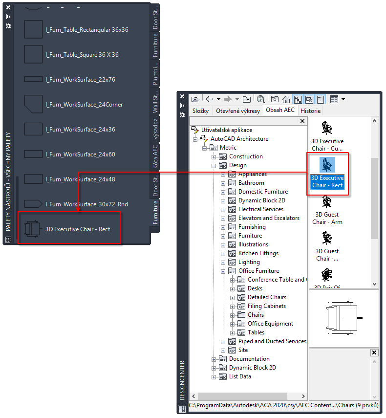Click the tree horizontal scrollbar thumb
386x418 pixels.
[x=242, y=396]
